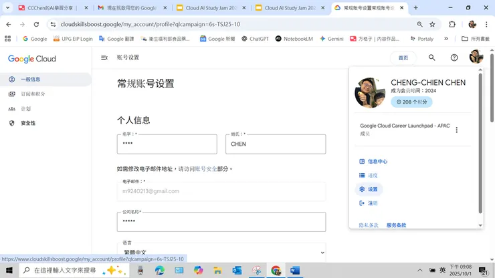The width and height of the screenshot is (495, 278).
Task: Open the tab search dropdown arrow
Action: (x=7, y=8)
